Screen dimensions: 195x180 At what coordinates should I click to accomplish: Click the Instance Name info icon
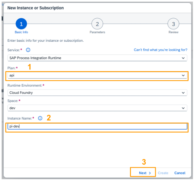coord(40,118)
